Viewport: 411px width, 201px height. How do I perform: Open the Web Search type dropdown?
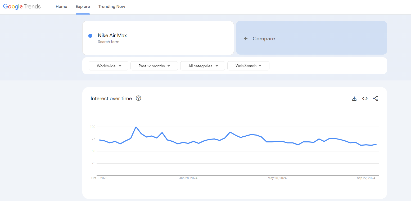[248, 66]
